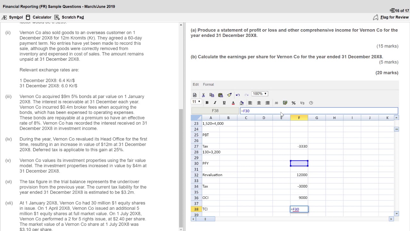Open the Symbol tool
The image size is (410, 231).
tap(12, 17)
